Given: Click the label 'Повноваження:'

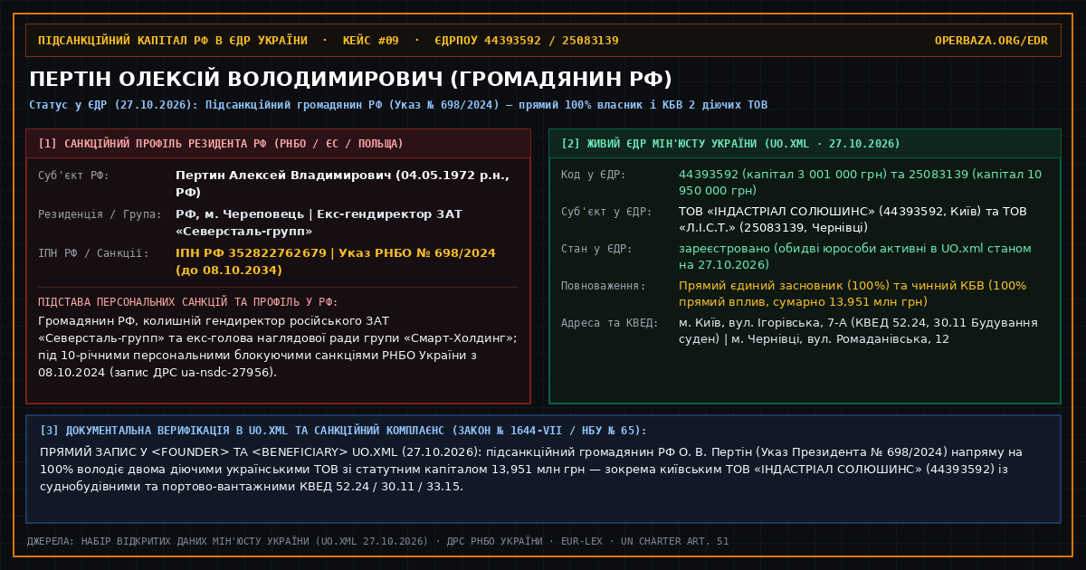Looking at the screenshot, I should point(604,286).
